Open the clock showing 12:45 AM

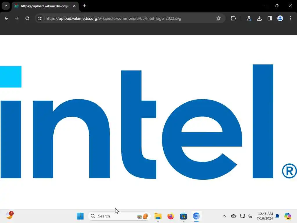click(x=265, y=216)
